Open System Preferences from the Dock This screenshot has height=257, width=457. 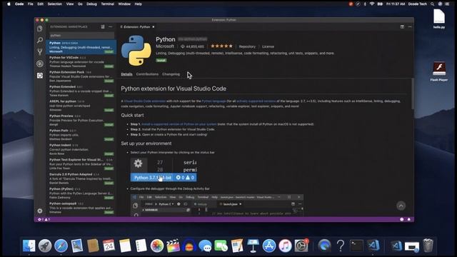[301, 246]
